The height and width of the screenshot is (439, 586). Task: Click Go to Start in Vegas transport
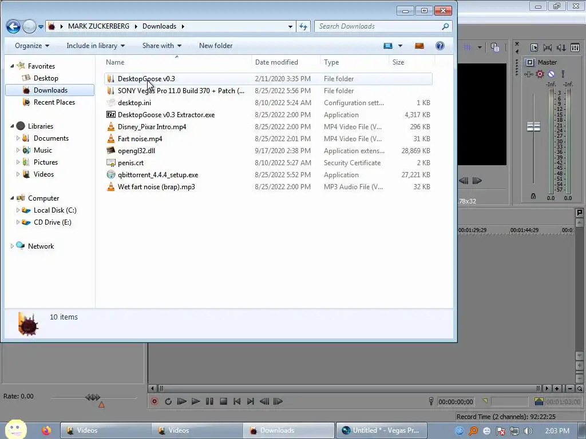point(237,401)
